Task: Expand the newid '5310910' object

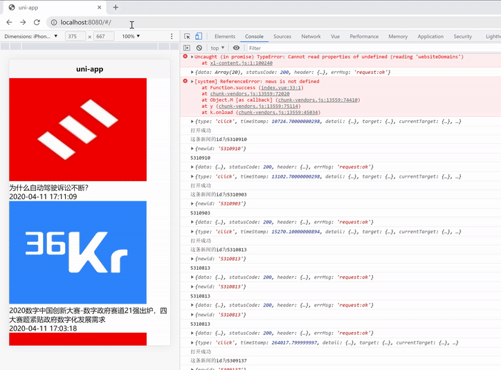Action: (x=192, y=149)
